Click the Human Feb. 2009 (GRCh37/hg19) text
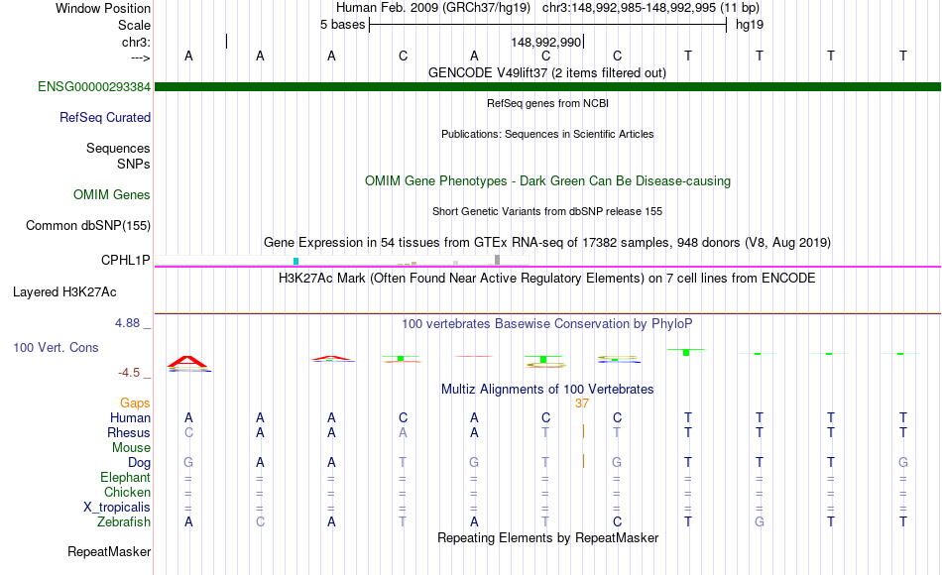This screenshot has width=942, height=575. [x=433, y=8]
